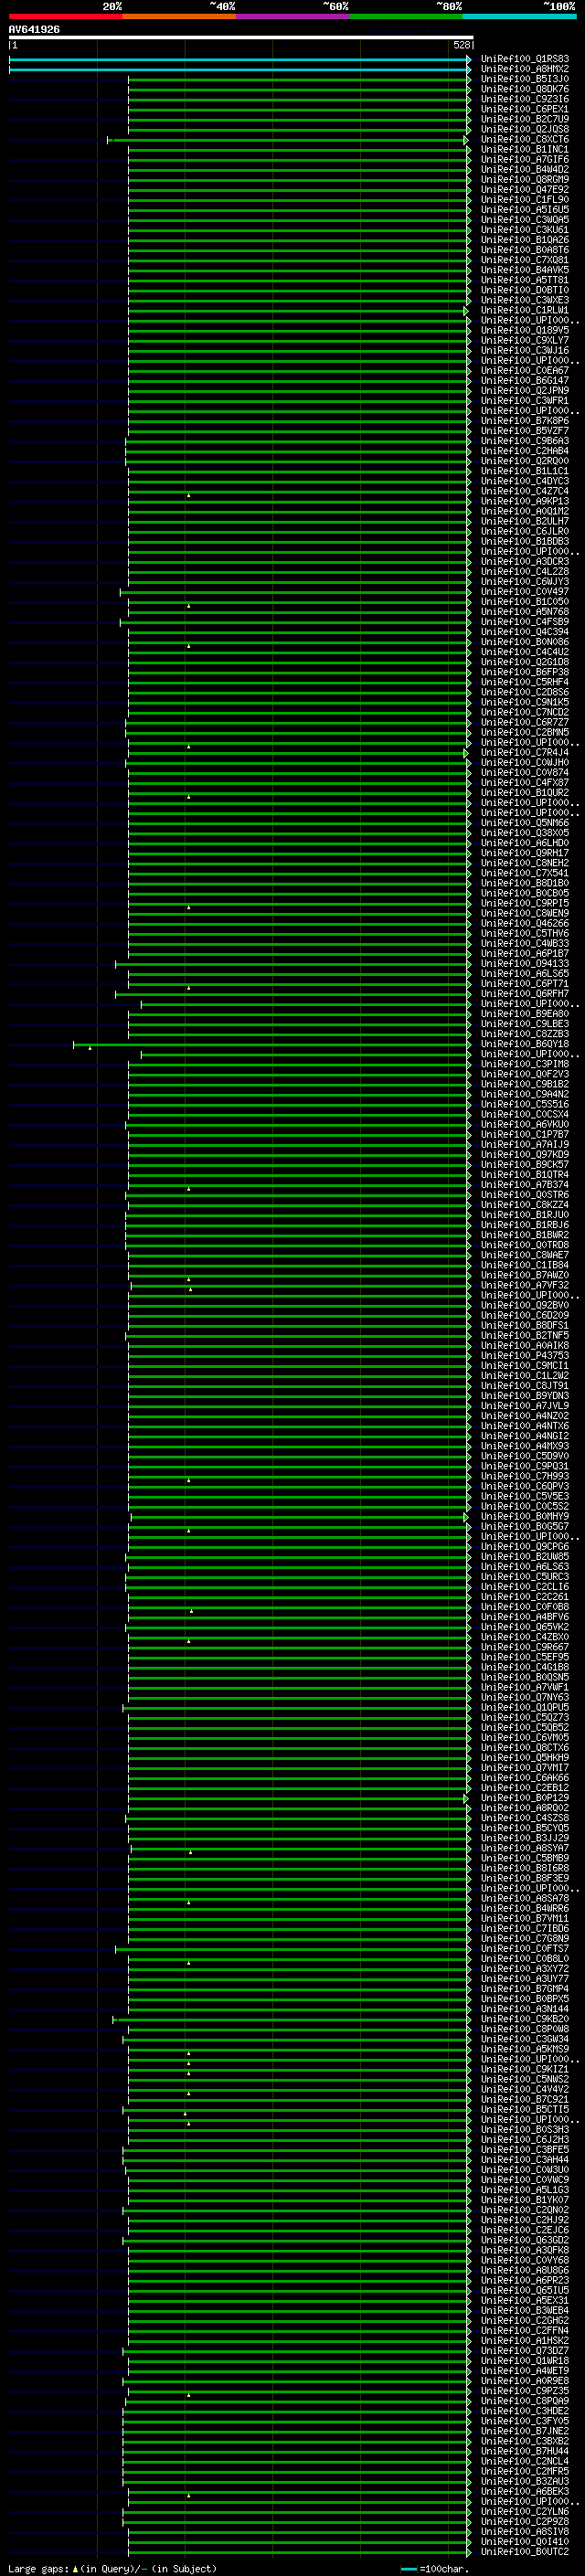Open hit UniRef100_C1FL90
The image size is (585, 2576).
tap(525, 199)
